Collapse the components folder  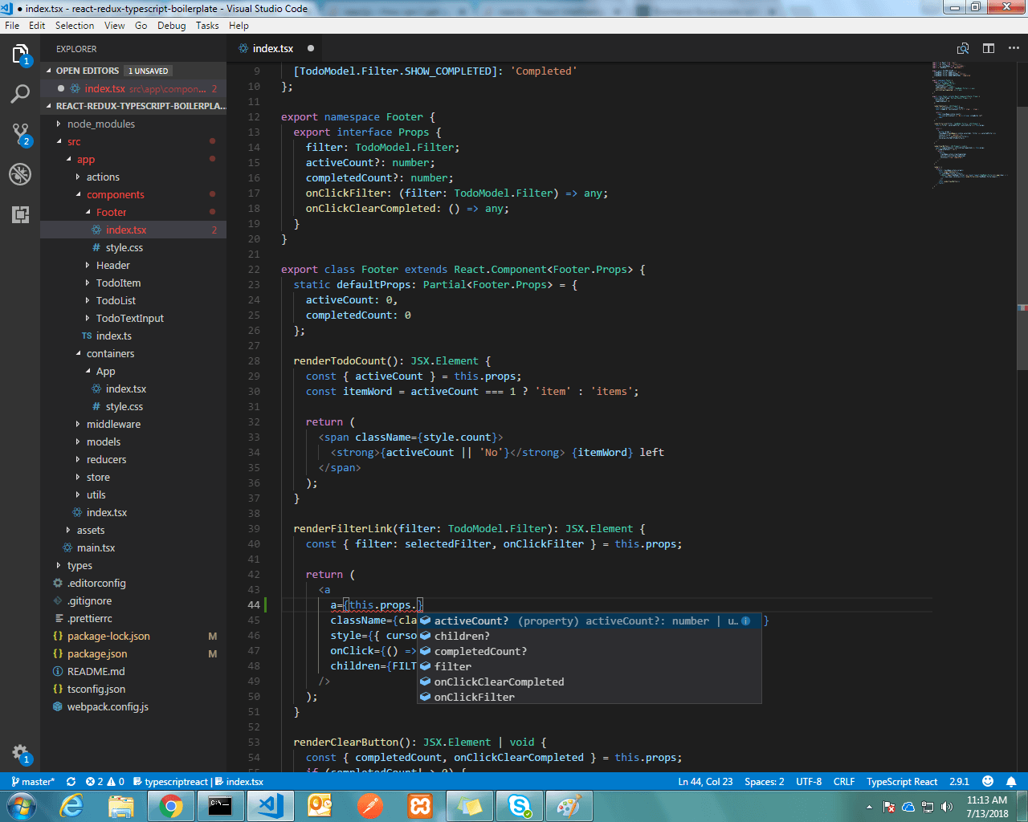(115, 194)
